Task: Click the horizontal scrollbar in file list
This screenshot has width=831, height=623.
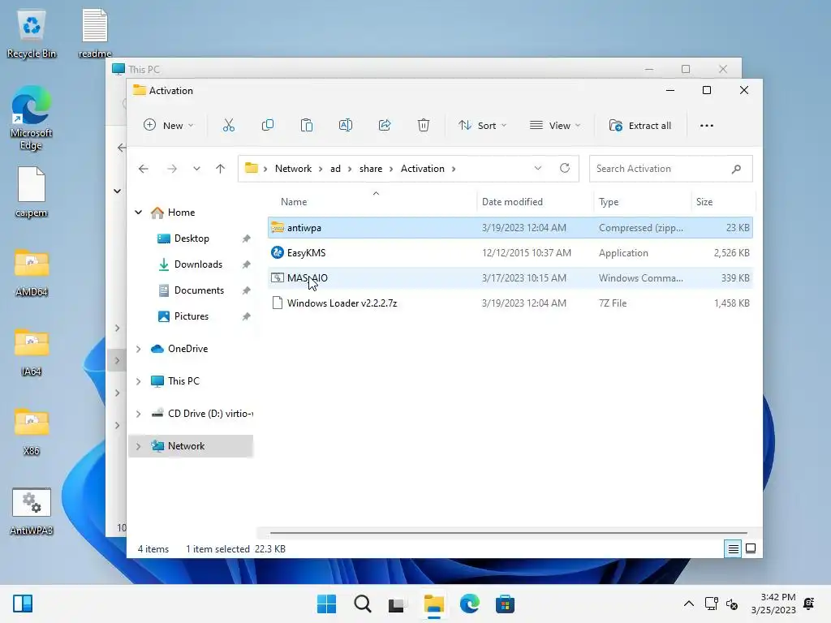Action: point(508,532)
